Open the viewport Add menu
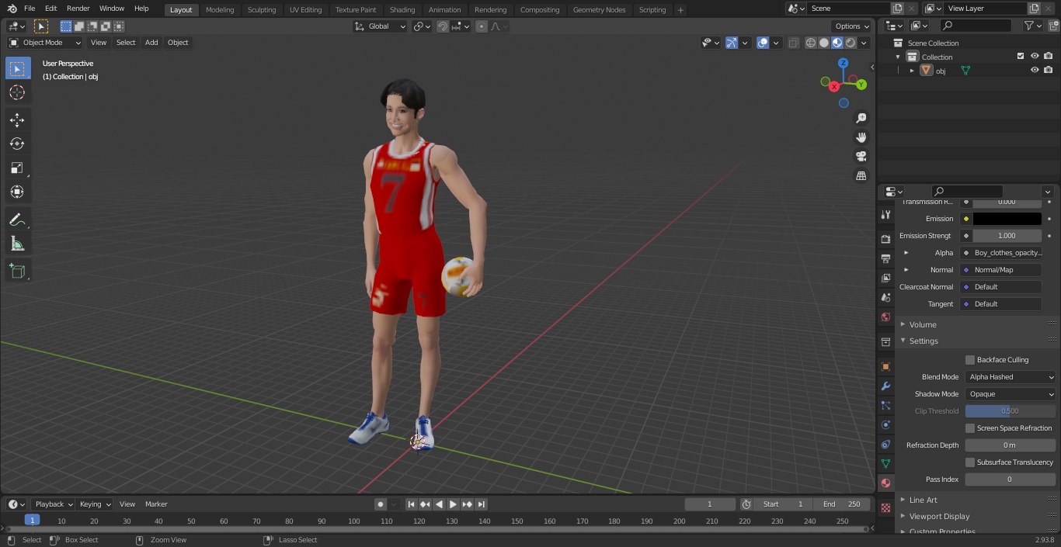The image size is (1061, 547). (x=151, y=43)
